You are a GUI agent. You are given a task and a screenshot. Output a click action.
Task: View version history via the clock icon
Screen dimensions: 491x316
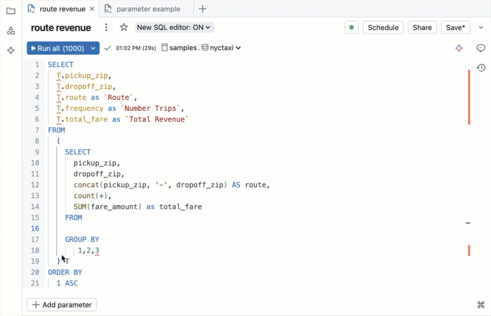click(x=480, y=68)
